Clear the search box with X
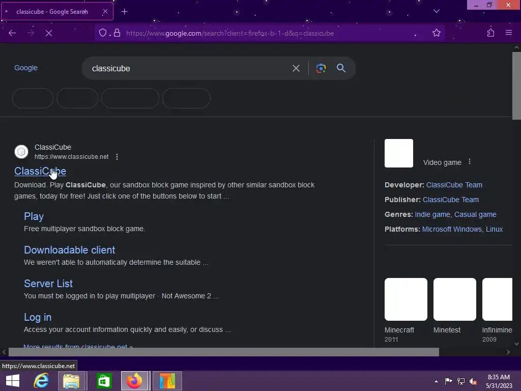This screenshot has width=521, height=391. point(296,68)
